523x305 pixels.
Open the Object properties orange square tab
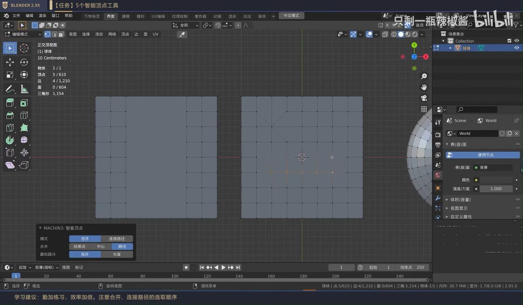pyautogui.click(x=438, y=188)
